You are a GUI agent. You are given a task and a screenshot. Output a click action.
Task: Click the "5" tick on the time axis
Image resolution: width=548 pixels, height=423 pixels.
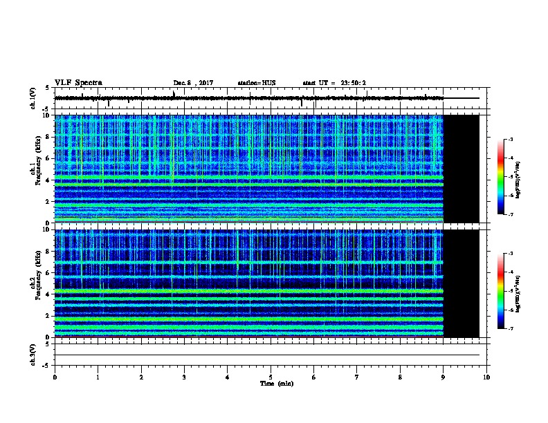point(271,377)
